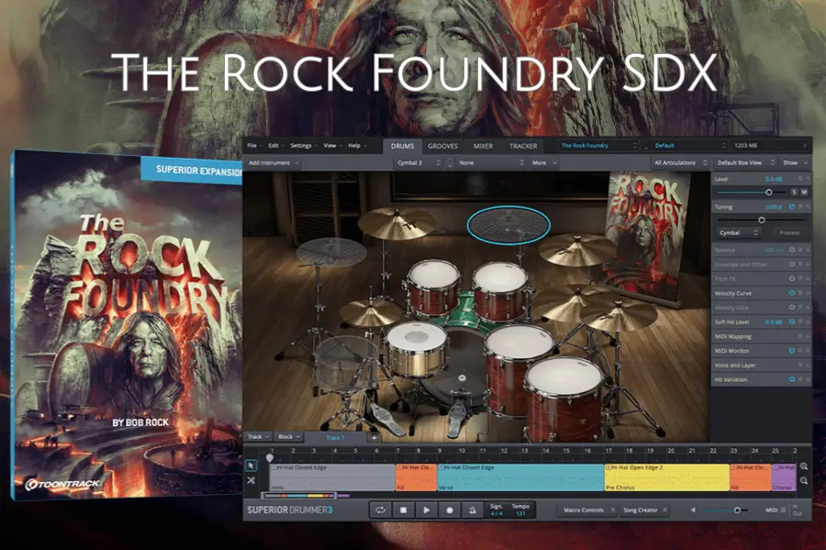
Task: Select the Track 1 tab
Action: click(x=335, y=437)
